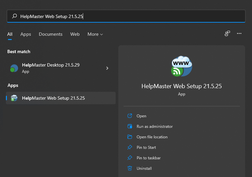Image resolution: width=252 pixels, height=177 pixels.
Task: Open the search feedback icon
Action: coord(227,33)
